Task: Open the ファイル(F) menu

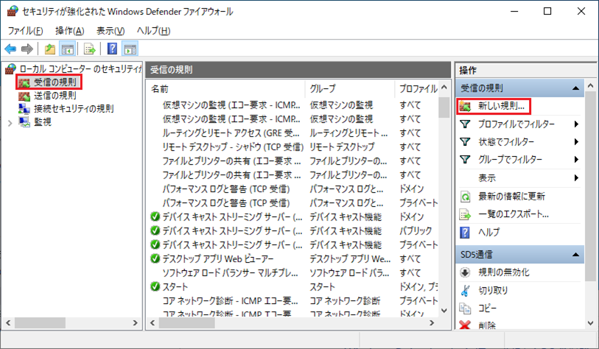Action: pyautogui.click(x=25, y=30)
